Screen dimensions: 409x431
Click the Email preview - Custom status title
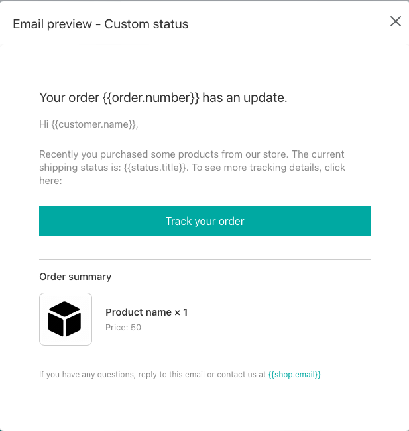tap(101, 24)
